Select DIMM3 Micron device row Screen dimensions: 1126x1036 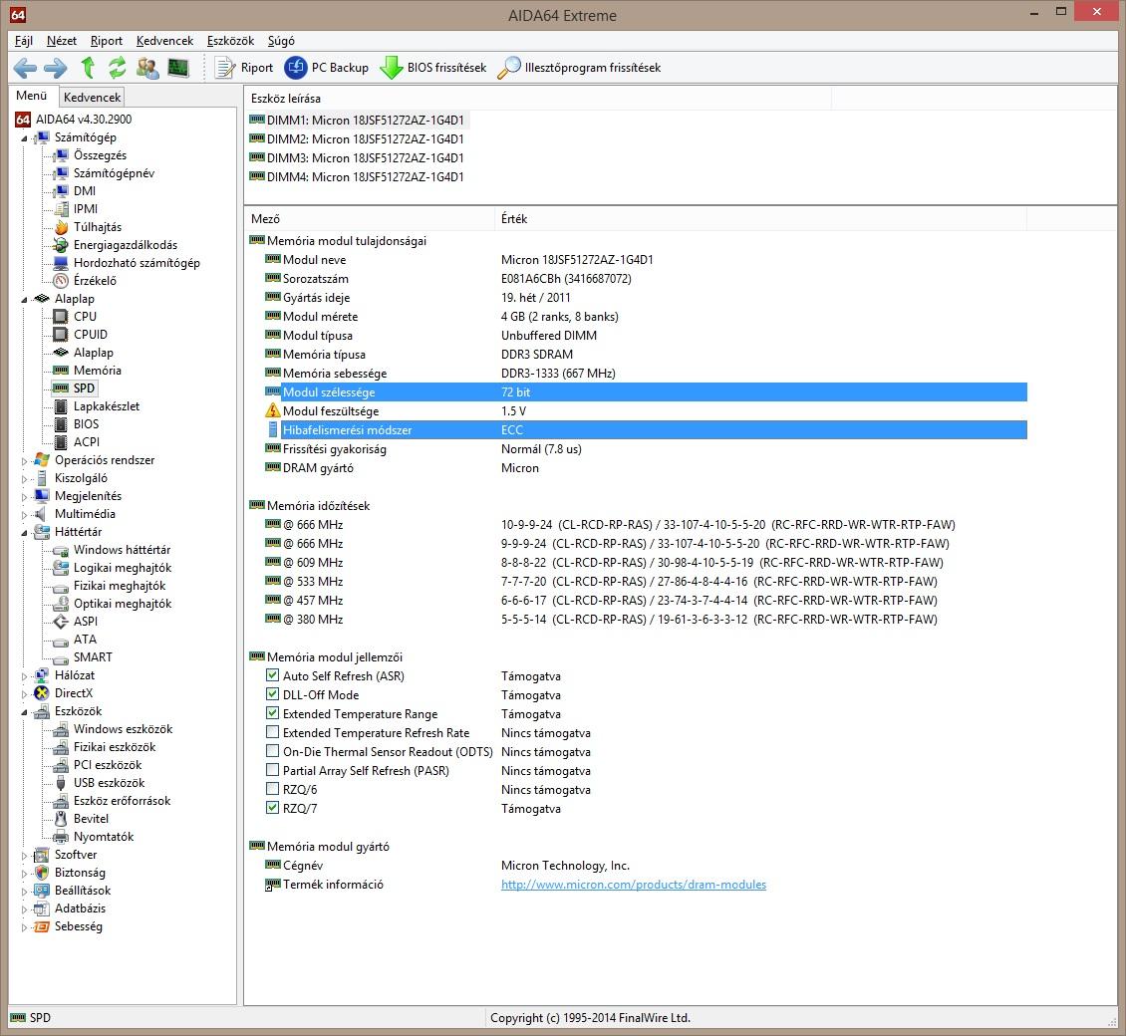(x=358, y=158)
